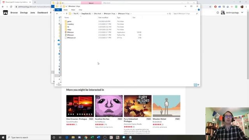Image resolution: width=249 pixels, height=140 pixels.
Task: Bookmark this page with the star icon
Action: (x=210, y=7)
